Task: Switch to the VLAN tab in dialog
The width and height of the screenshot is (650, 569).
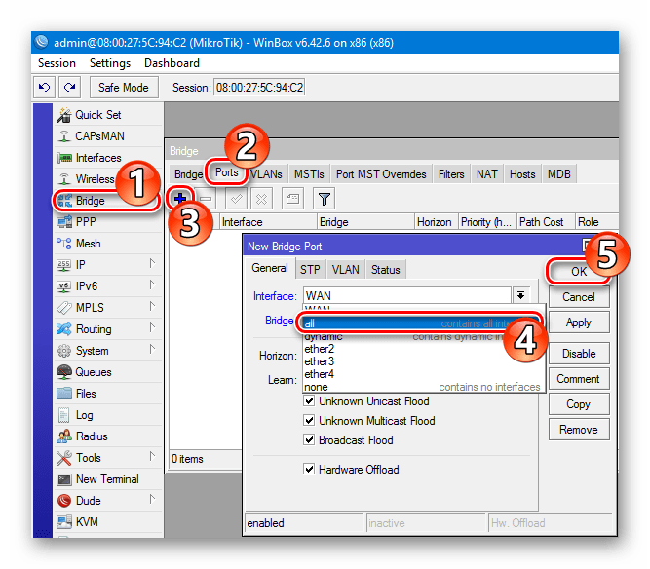Action: [x=345, y=270]
